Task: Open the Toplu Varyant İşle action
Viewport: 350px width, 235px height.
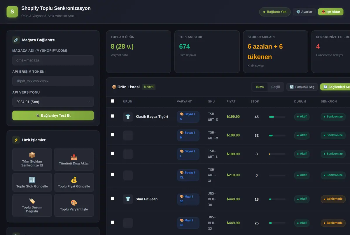Action: pyautogui.click(x=74, y=205)
